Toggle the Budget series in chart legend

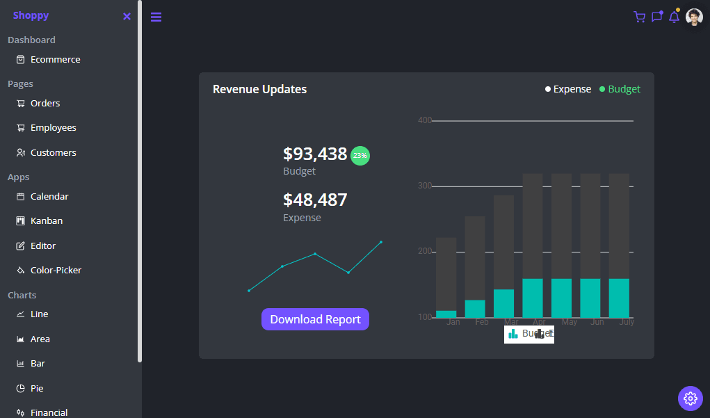[x=623, y=89]
